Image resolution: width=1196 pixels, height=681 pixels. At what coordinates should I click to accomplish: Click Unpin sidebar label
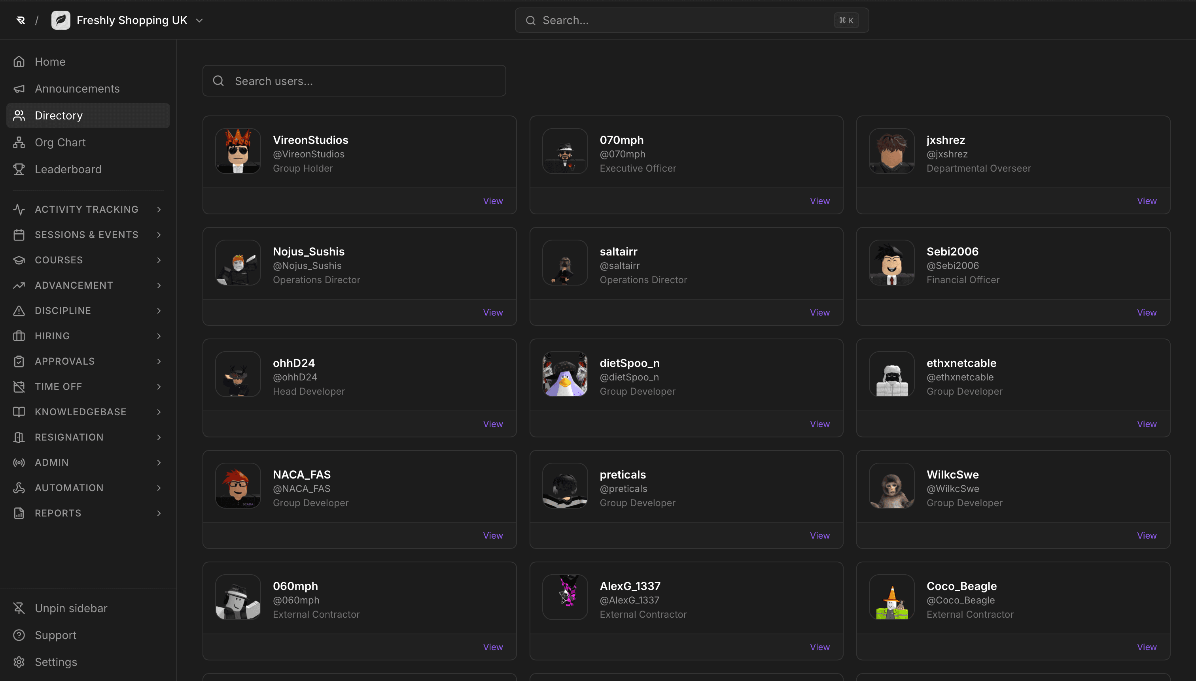pyautogui.click(x=71, y=608)
